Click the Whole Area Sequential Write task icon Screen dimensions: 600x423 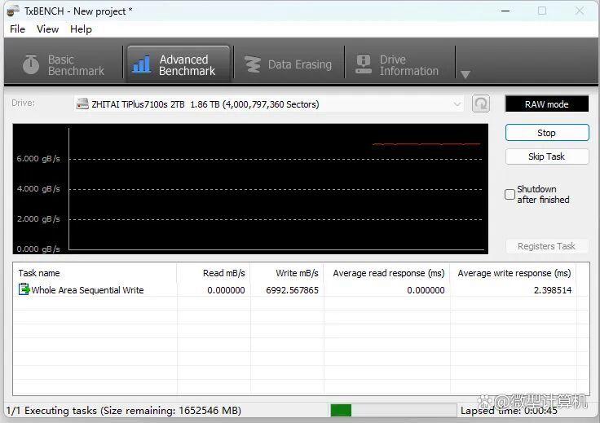(24, 289)
